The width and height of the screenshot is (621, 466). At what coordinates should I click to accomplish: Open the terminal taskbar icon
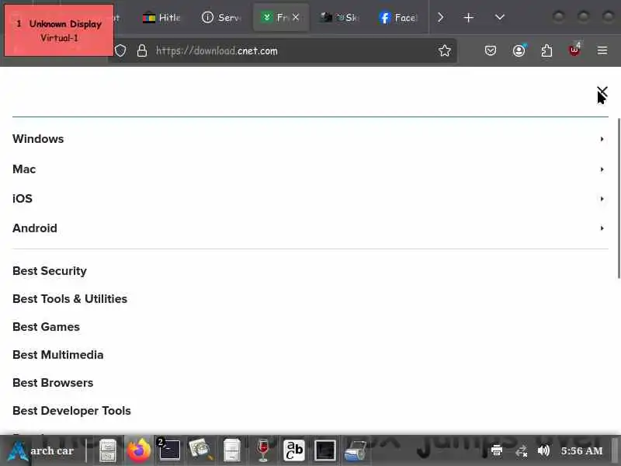coord(169,450)
